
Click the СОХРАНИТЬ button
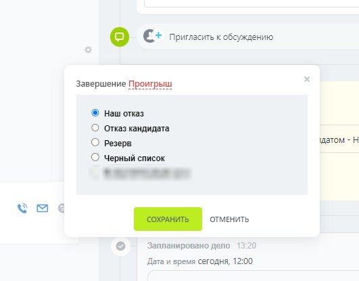[168, 219]
